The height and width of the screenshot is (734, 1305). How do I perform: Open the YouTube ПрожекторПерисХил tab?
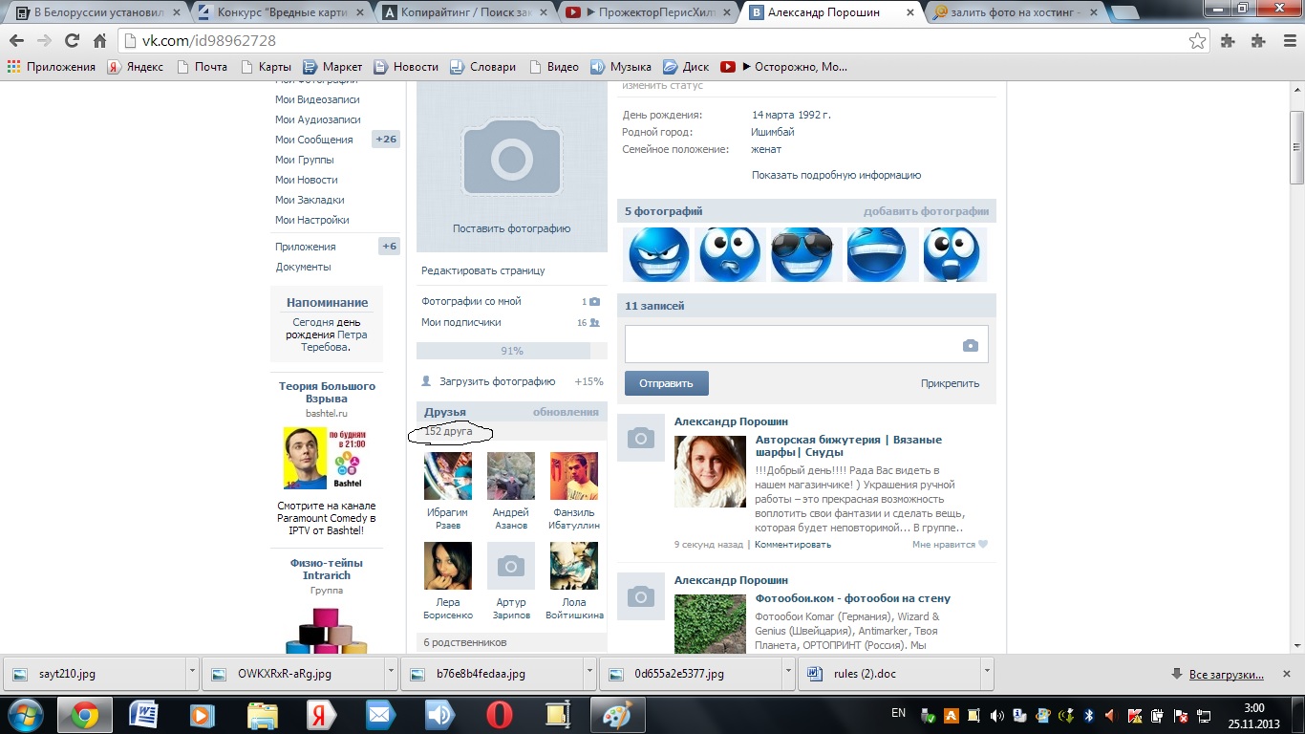pyautogui.click(x=652, y=12)
